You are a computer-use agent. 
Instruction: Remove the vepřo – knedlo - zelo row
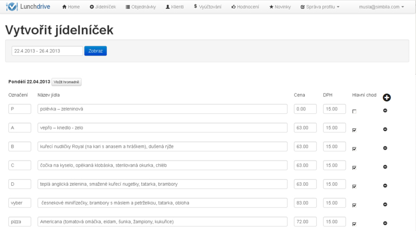pos(385,129)
